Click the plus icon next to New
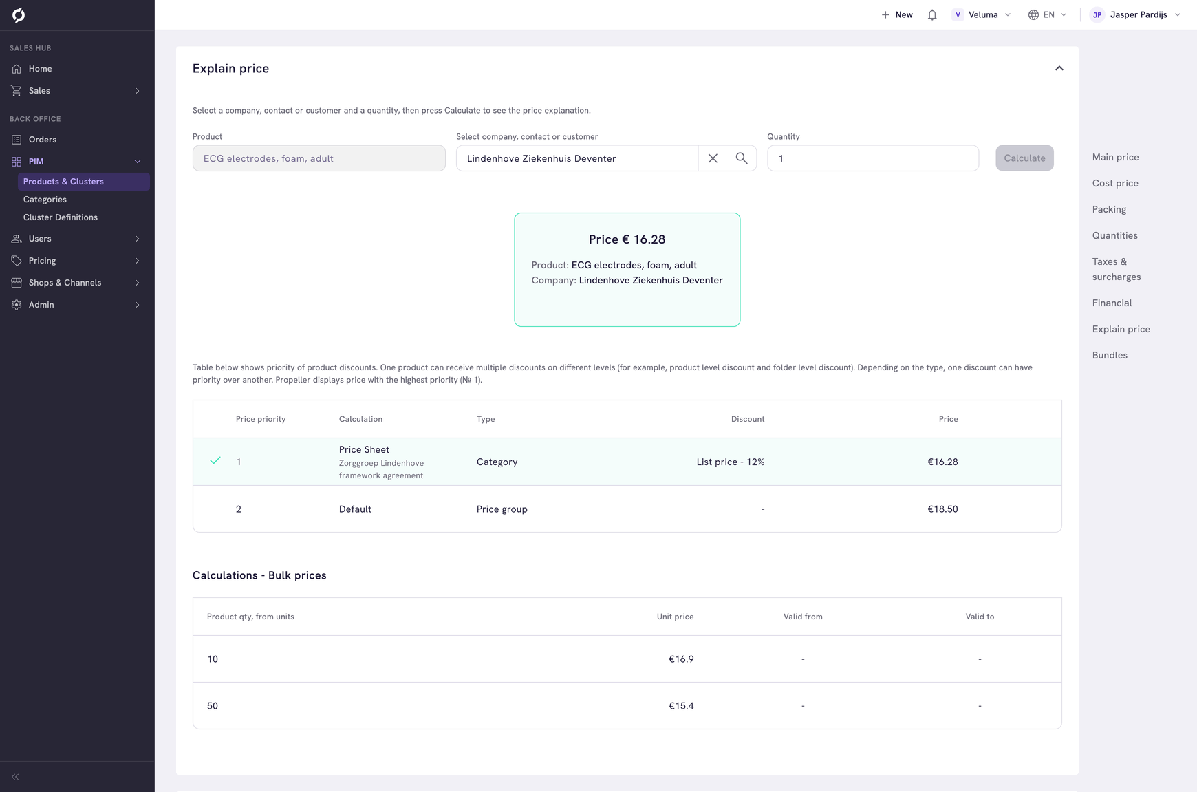The image size is (1197, 792). 885,14
